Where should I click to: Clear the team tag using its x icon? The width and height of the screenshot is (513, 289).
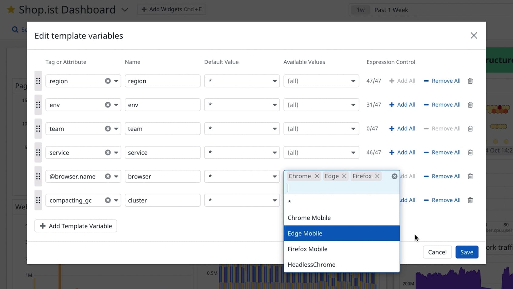click(108, 128)
